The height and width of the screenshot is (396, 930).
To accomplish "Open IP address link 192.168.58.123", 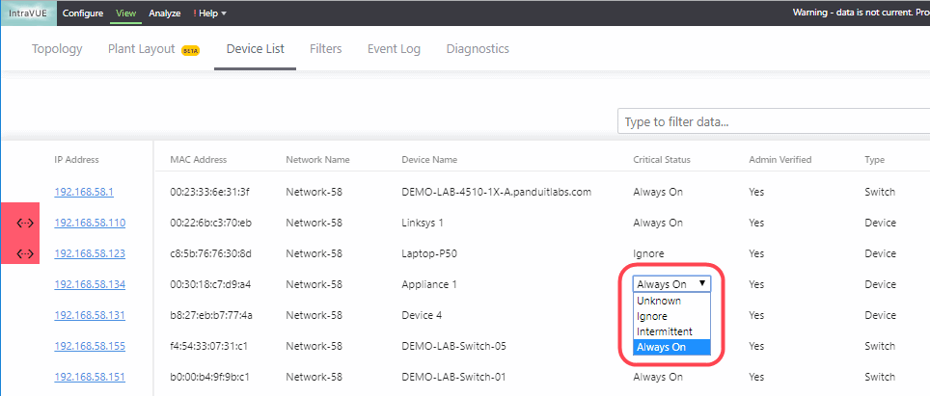I will (90, 253).
